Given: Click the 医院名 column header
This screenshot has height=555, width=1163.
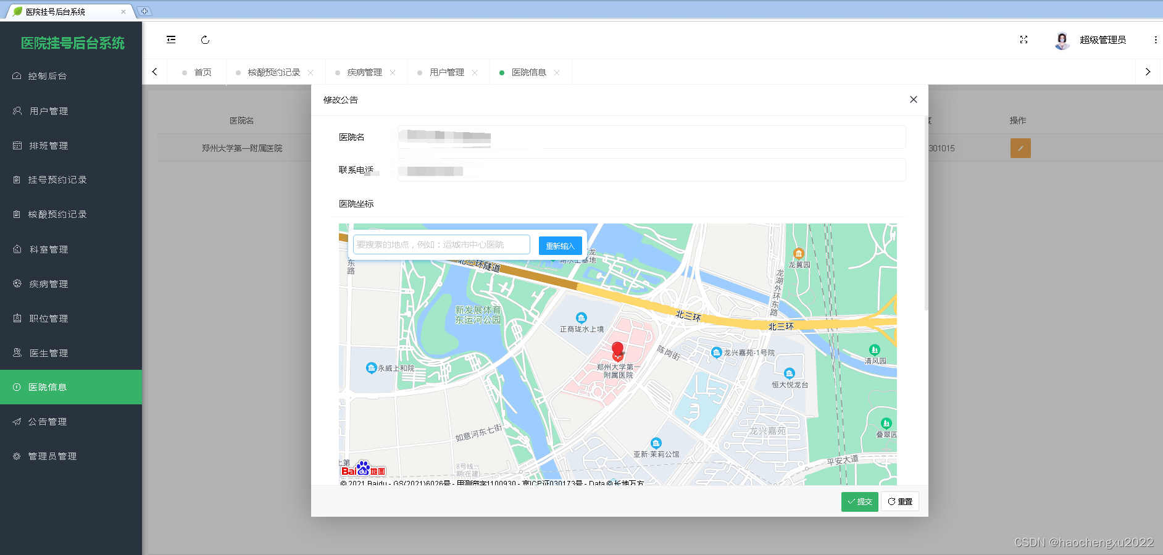Looking at the screenshot, I should coord(241,120).
